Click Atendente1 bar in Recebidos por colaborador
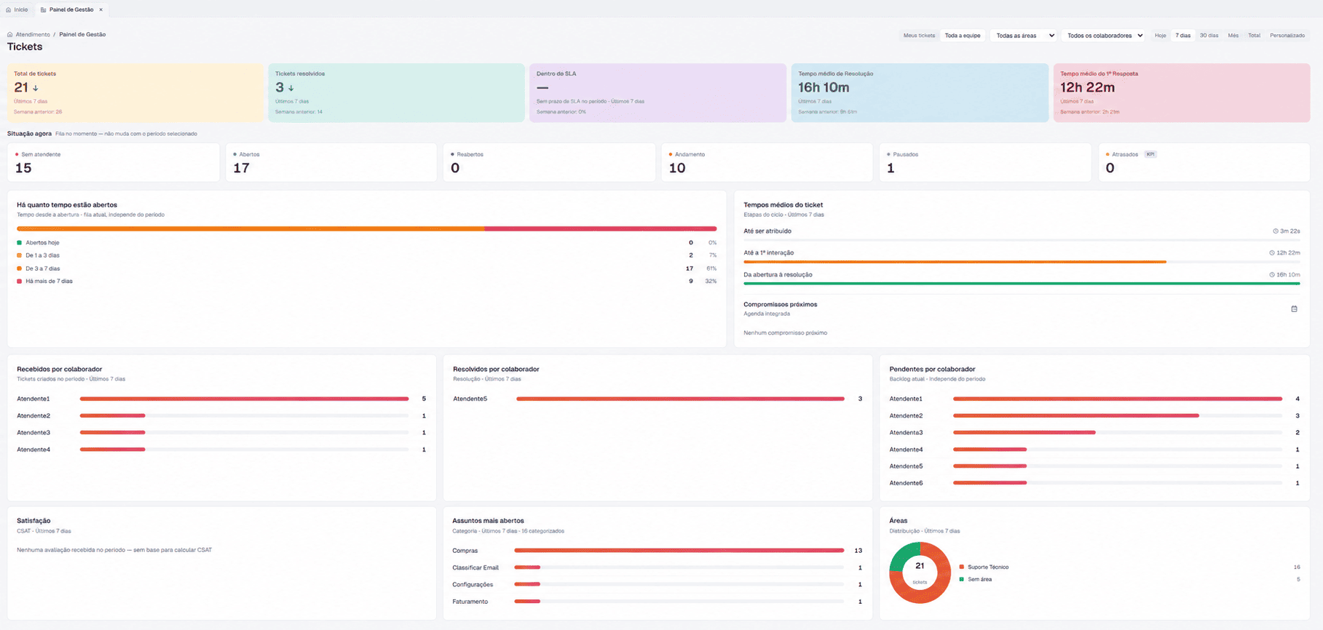 click(244, 399)
